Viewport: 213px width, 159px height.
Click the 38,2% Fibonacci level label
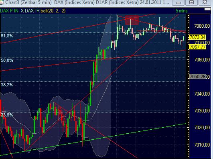click(x=7, y=85)
